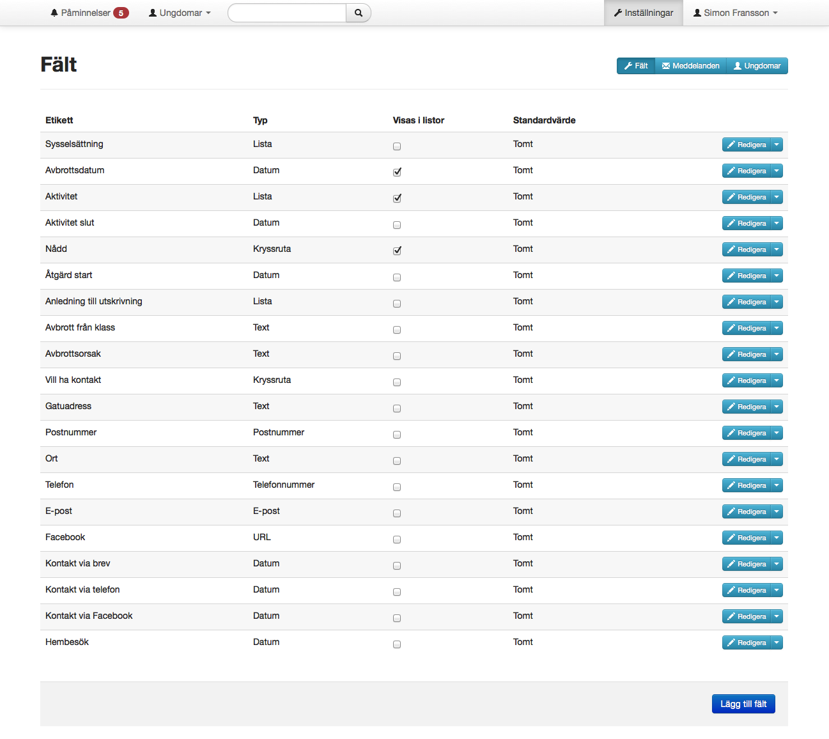
Task: Open dropdown arrow next to Aktivitet Redigera
Action: [777, 197]
